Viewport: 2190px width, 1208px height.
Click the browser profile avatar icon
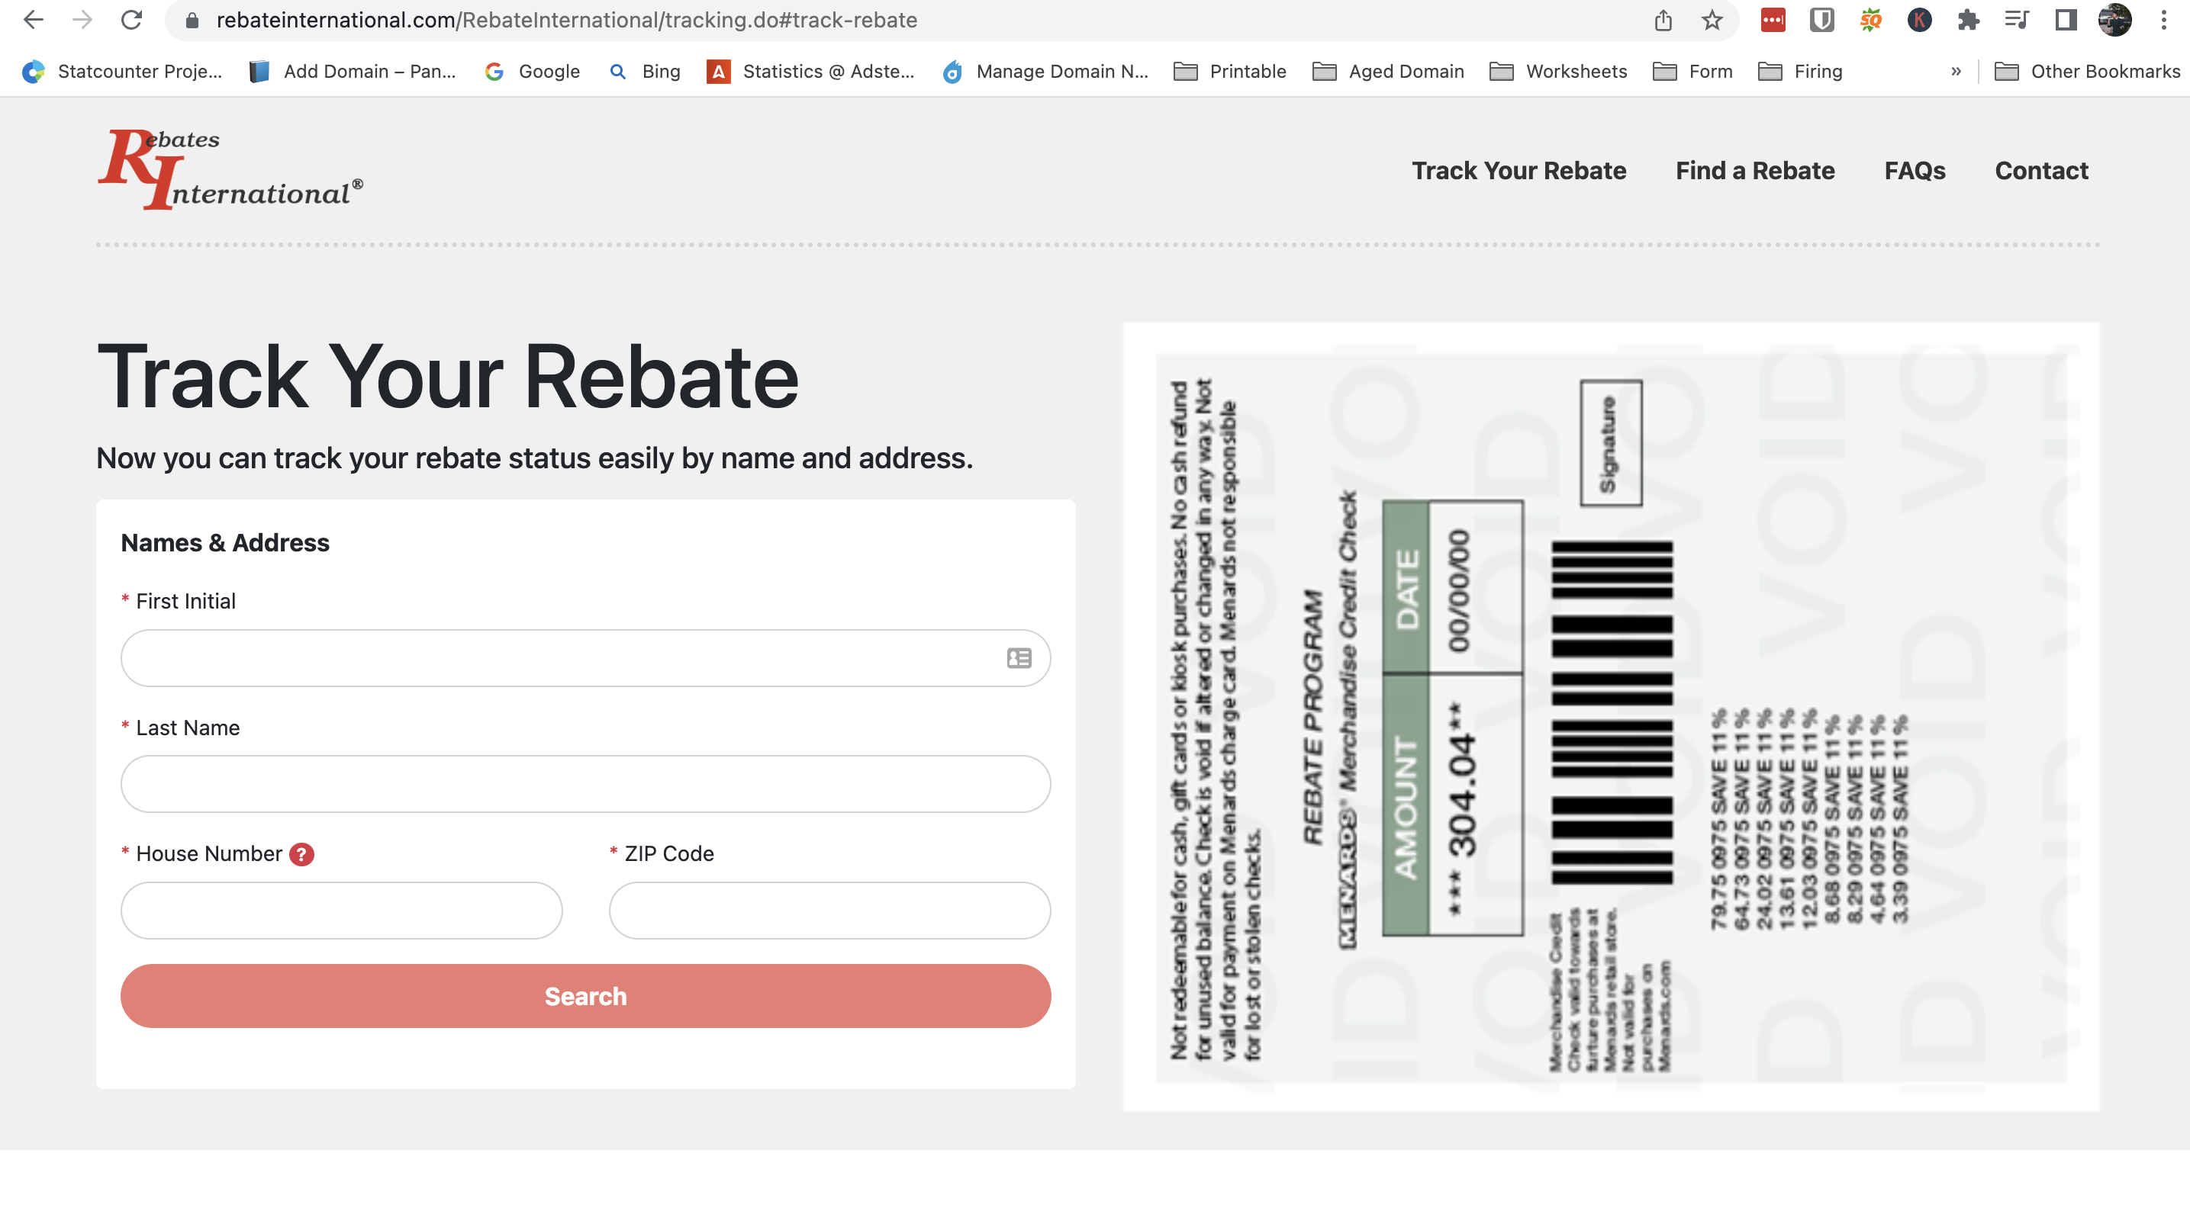click(x=2117, y=21)
